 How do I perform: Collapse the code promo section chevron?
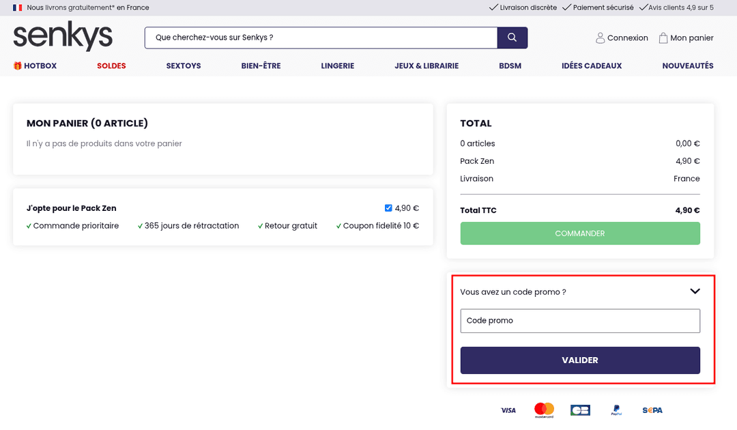695,291
